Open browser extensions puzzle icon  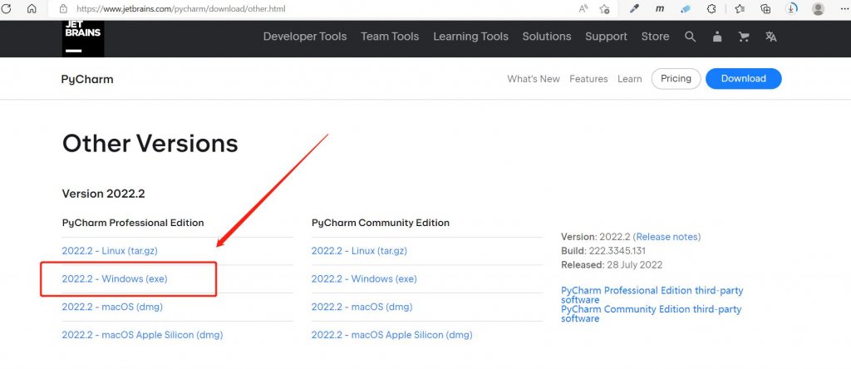(712, 8)
